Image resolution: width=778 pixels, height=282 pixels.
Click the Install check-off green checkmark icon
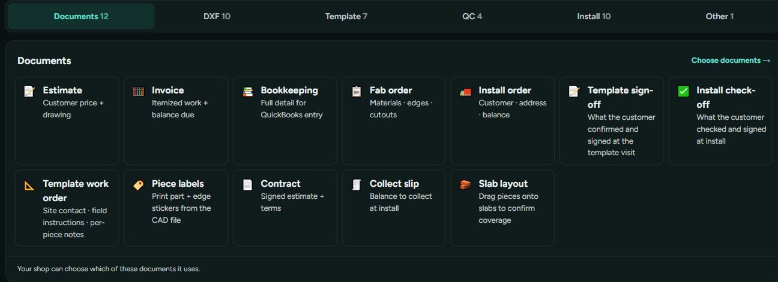click(683, 92)
